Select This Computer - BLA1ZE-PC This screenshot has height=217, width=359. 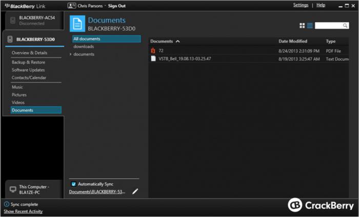[x=34, y=189]
